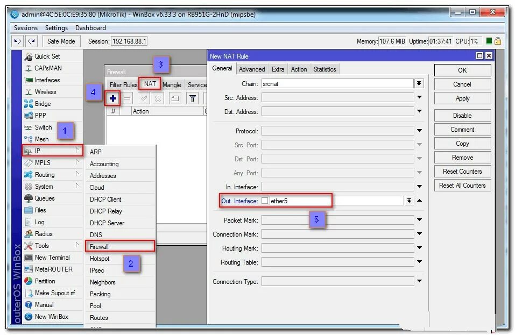Collapse the Out. Interface field arrow
Image resolution: width=515 pixels, height=335 pixels.
click(x=419, y=201)
